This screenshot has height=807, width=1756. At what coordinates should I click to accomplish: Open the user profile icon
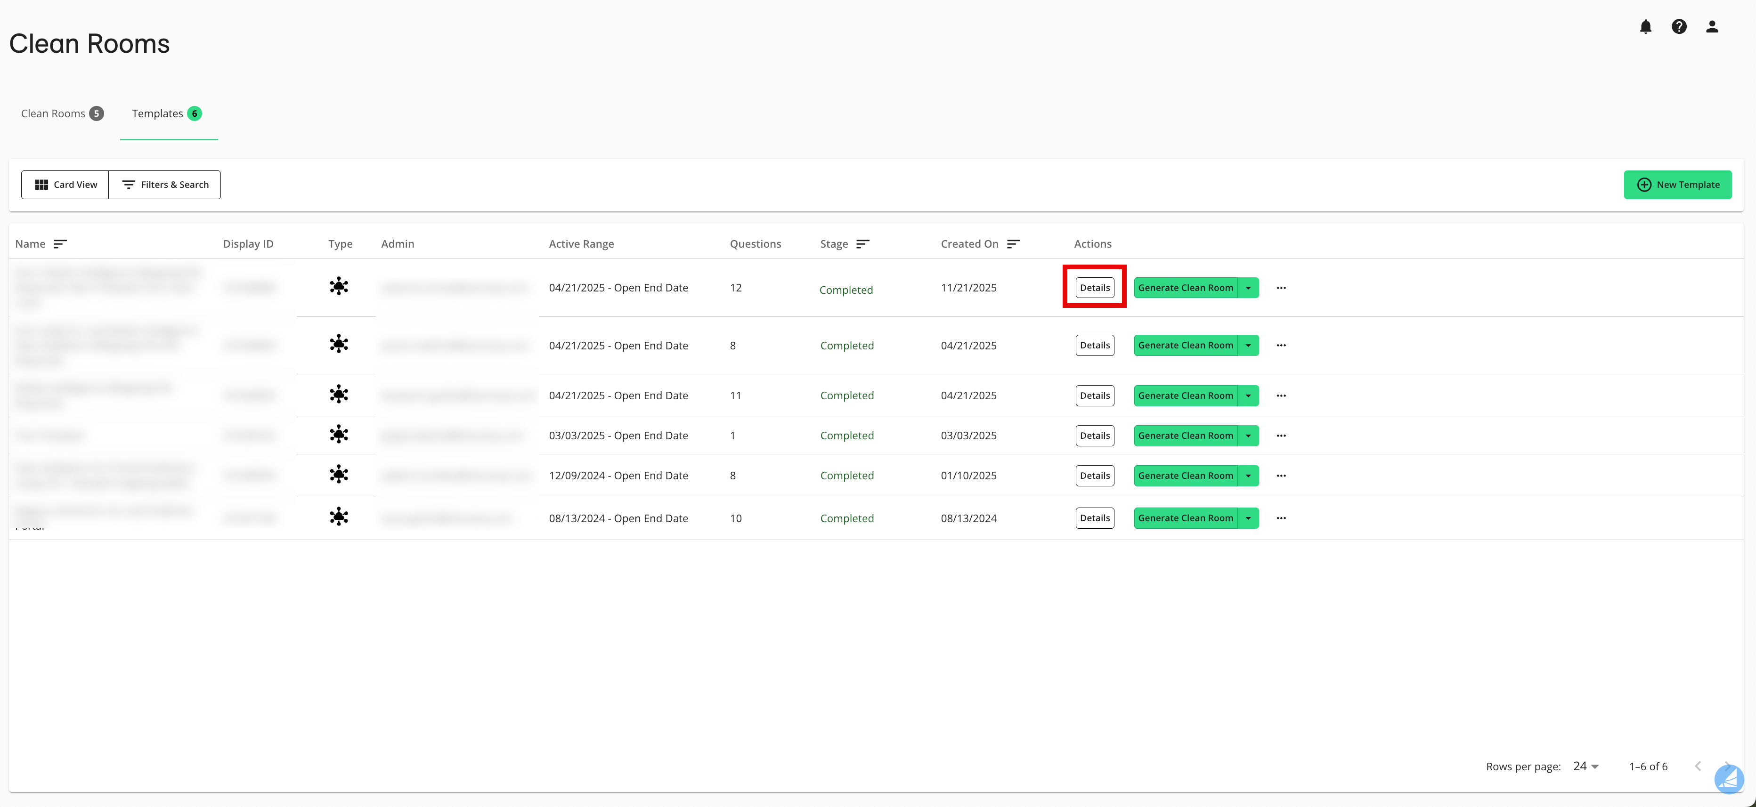point(1712,26)
